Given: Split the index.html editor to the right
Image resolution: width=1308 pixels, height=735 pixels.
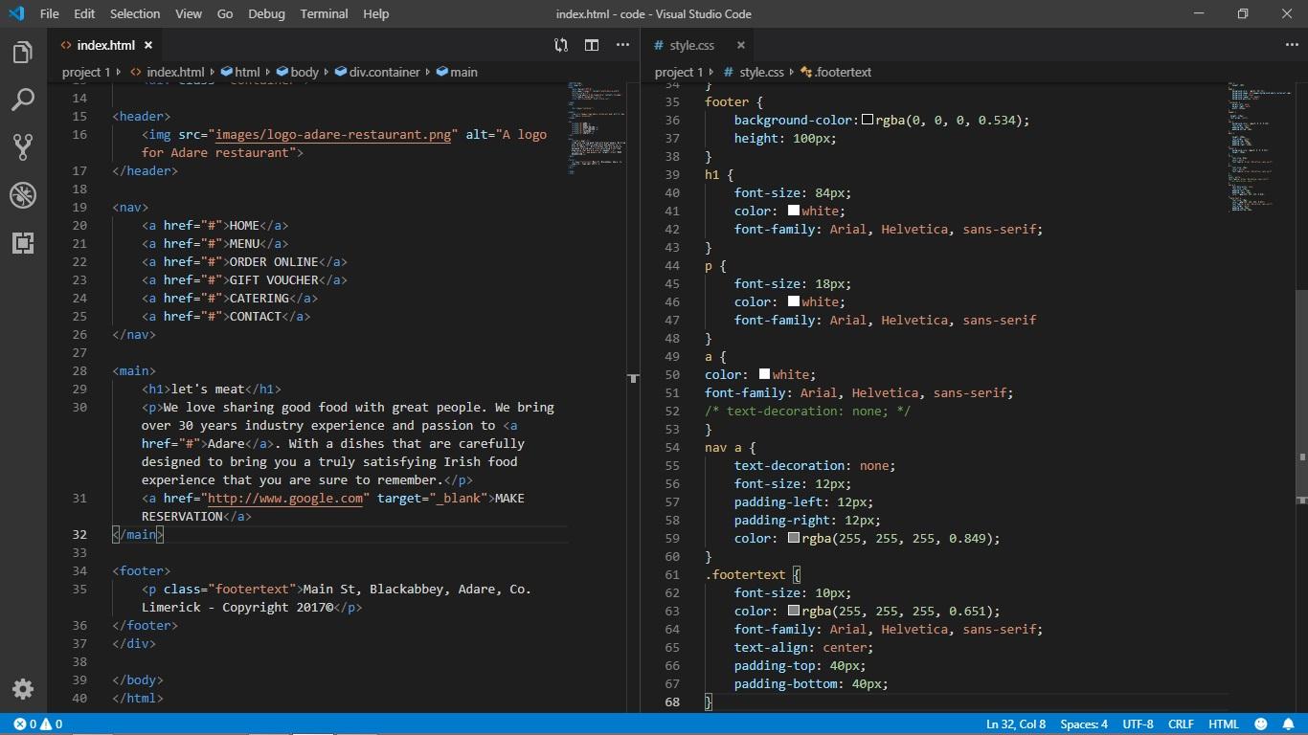Looking at the screenshot, I should click(x=592, y=45).
